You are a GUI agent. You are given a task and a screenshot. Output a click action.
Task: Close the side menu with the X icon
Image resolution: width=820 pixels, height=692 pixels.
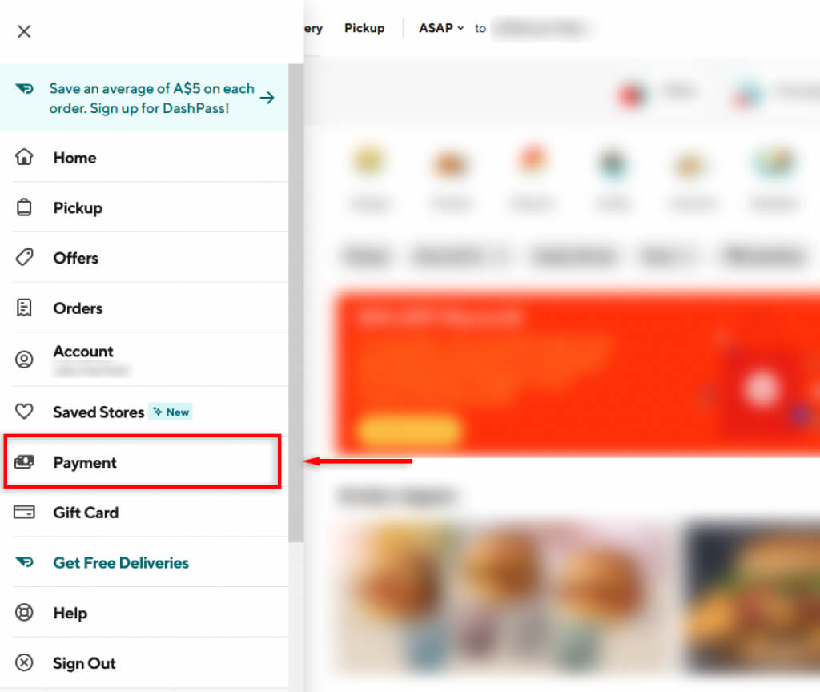coord(24,31)
